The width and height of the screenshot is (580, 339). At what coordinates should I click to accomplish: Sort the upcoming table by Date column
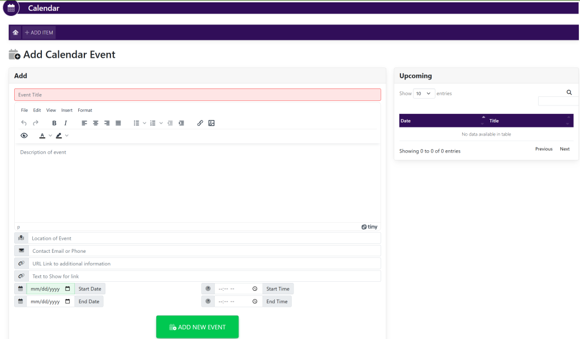click(x=441, y=121)
